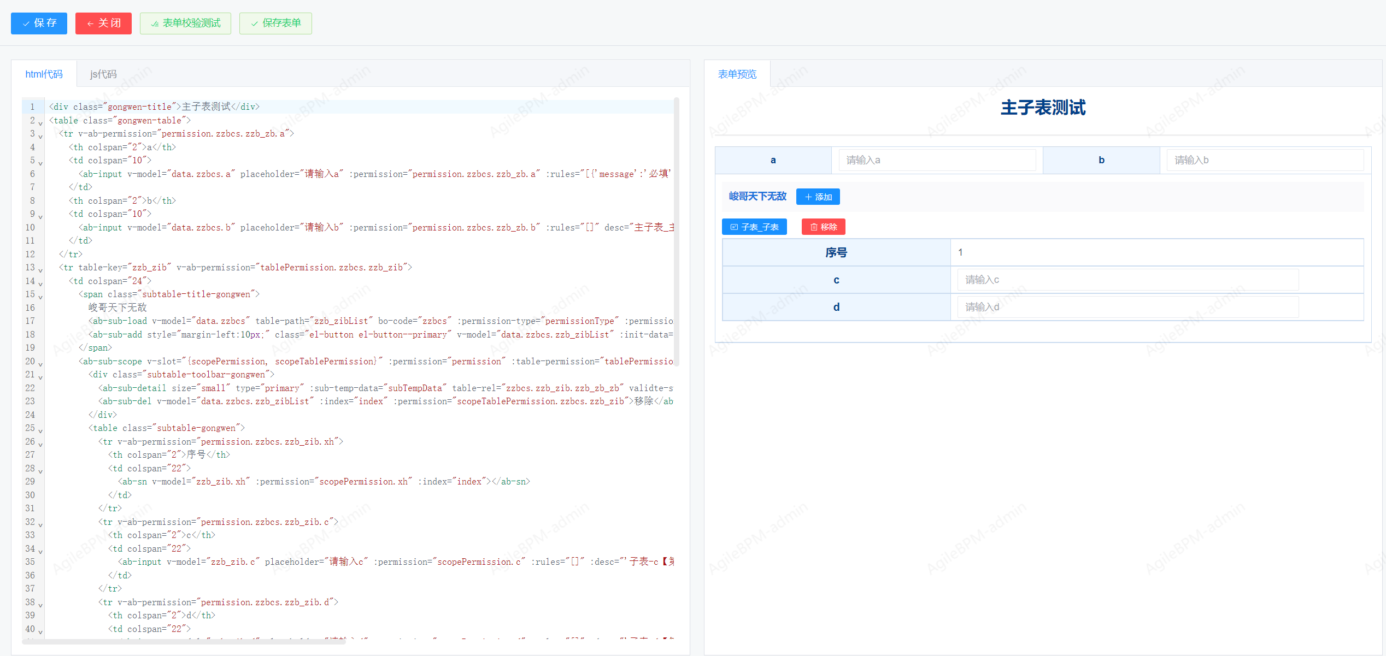Switch to the js代码 tab

pos(103,74)
